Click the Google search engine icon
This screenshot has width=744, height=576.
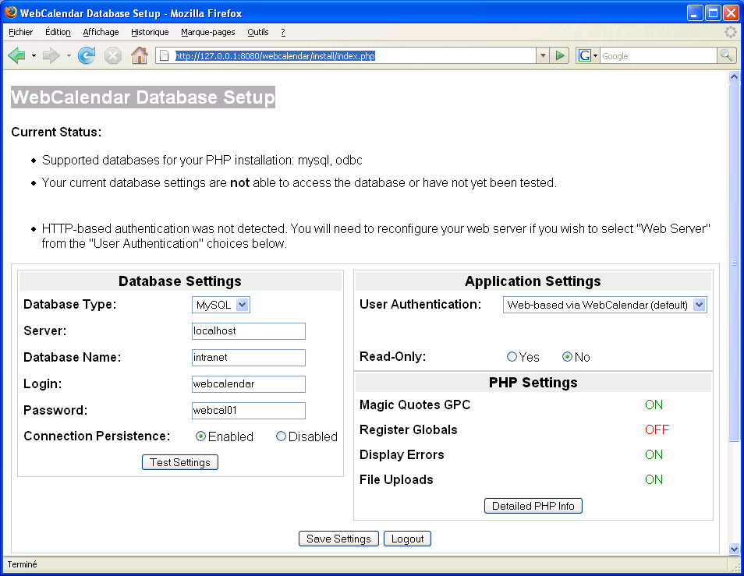585,56
